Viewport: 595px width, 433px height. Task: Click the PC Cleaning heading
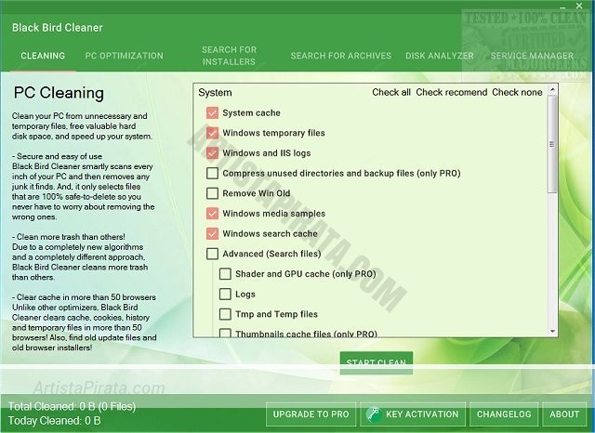coord(59,93)
